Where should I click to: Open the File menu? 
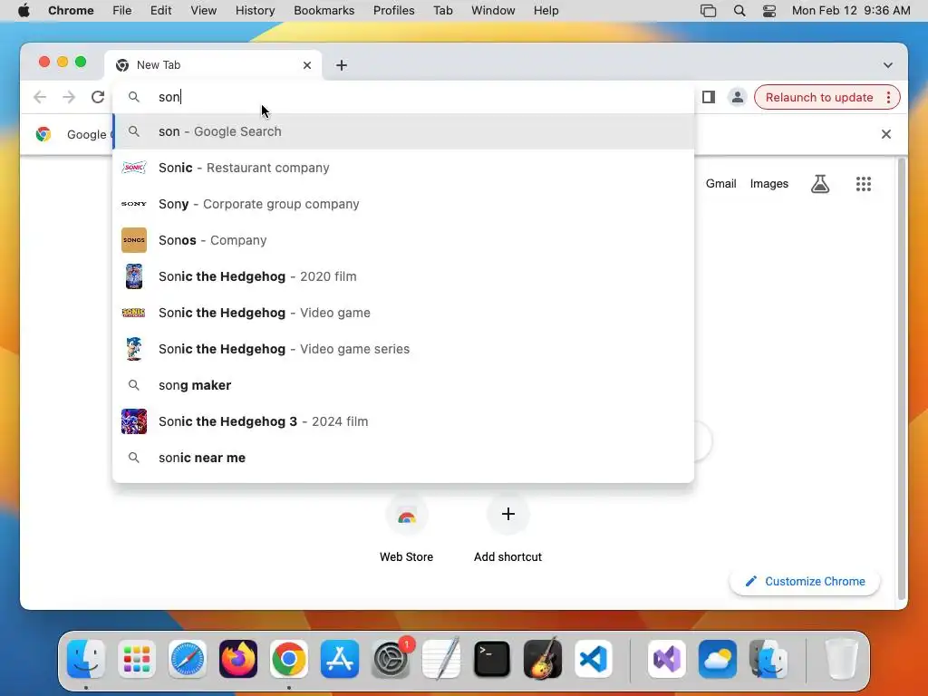point(122,11)
